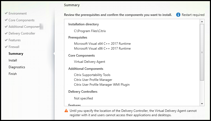
Task: Click the Virtual Delivery Agent entry
Action: 89,62
